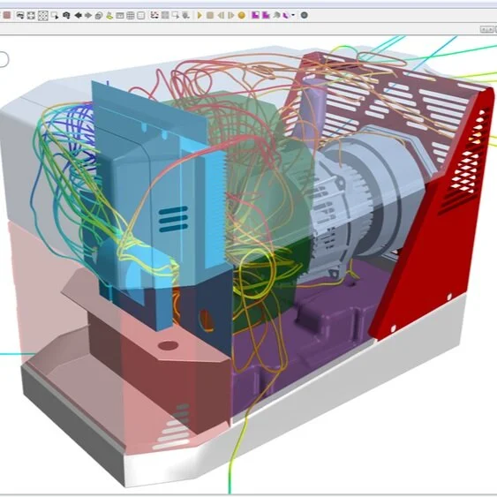The width and height of the screenshot is (497, 497).
Task: Click the purple curved surface icon
Action: point(286,15)
